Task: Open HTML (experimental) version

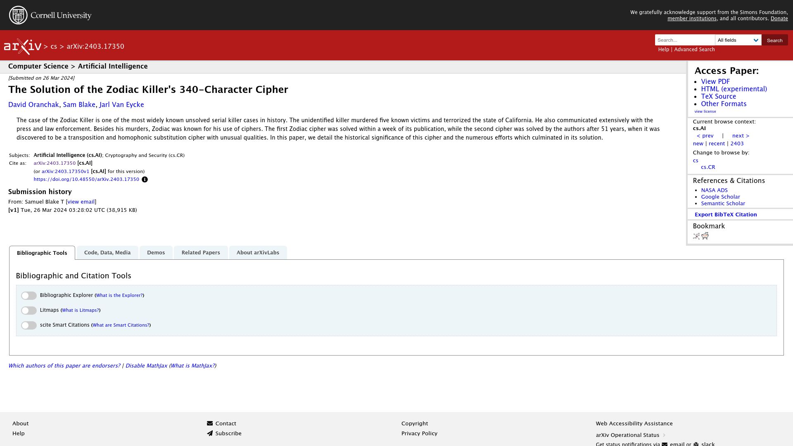Action: tap(734, 89)
